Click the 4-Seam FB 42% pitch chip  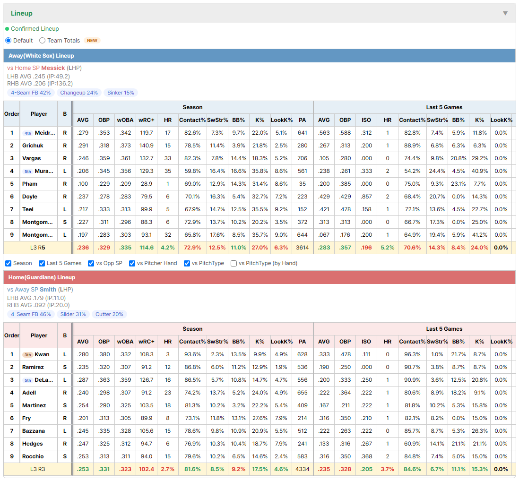coord(31,93)
